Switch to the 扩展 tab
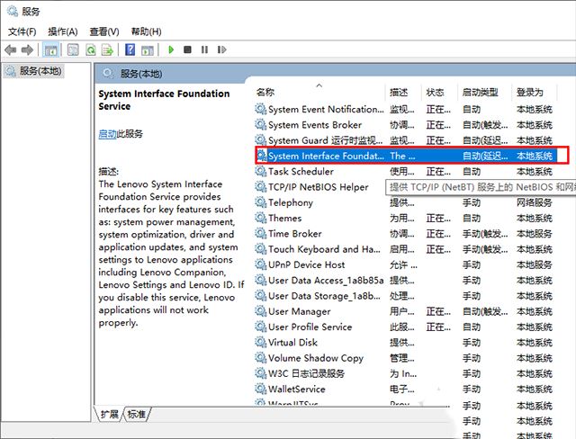576x439 pixels. [109, 415]
